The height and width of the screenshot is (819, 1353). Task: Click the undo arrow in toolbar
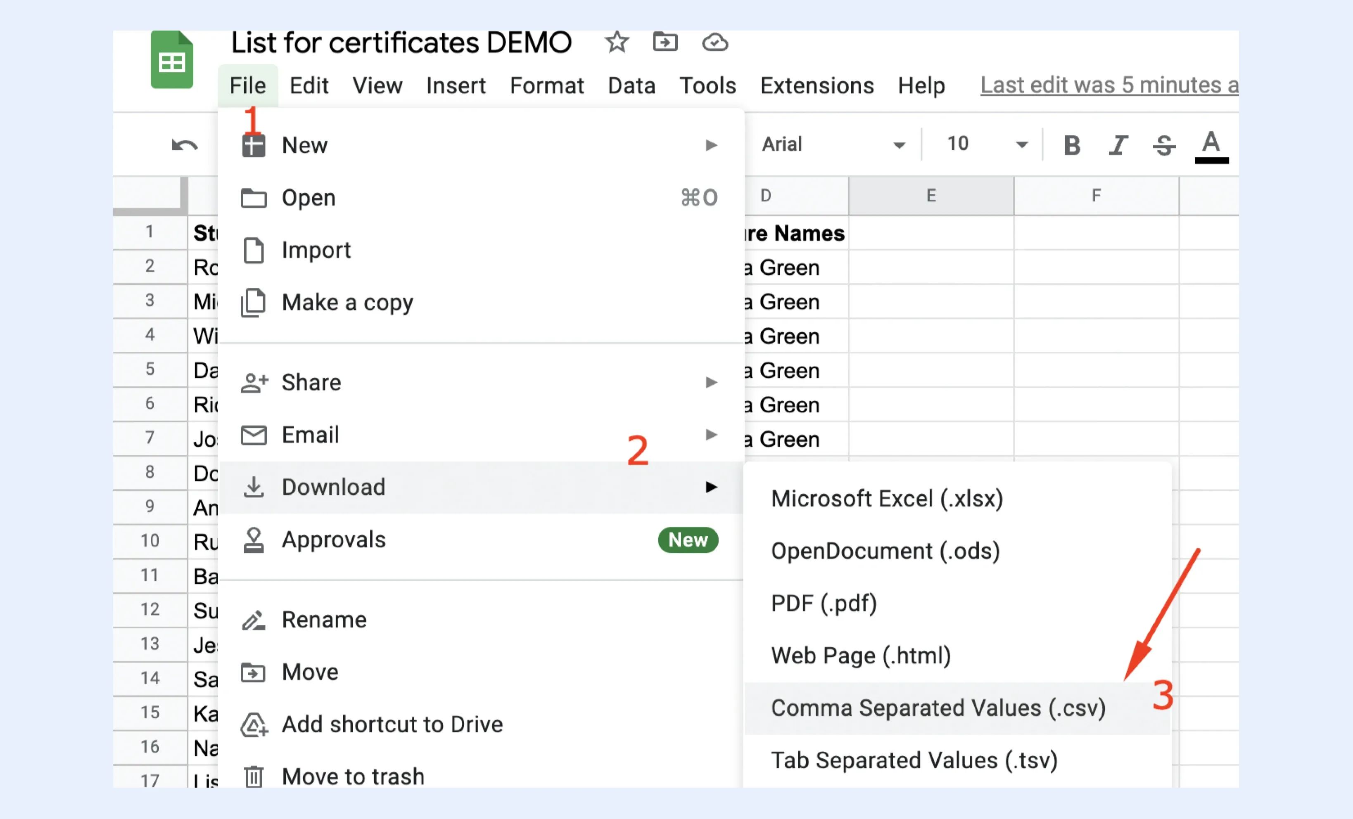(185, 145)
